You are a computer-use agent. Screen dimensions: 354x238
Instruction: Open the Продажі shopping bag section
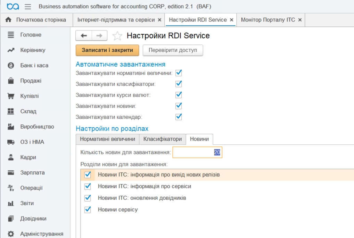11,81
